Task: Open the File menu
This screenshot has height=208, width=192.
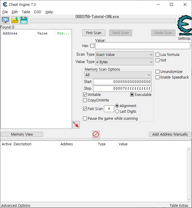Action: point(5,12)
